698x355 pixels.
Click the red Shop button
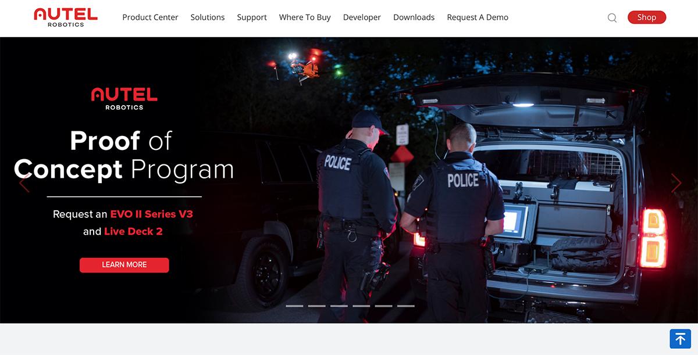point(647,17)
